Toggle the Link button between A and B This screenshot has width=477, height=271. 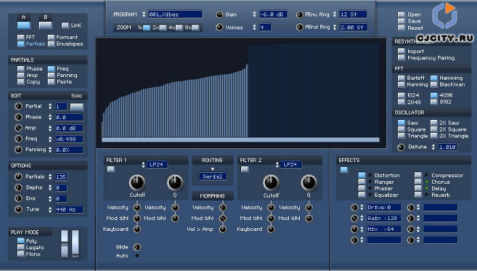[x=65, y=25]
